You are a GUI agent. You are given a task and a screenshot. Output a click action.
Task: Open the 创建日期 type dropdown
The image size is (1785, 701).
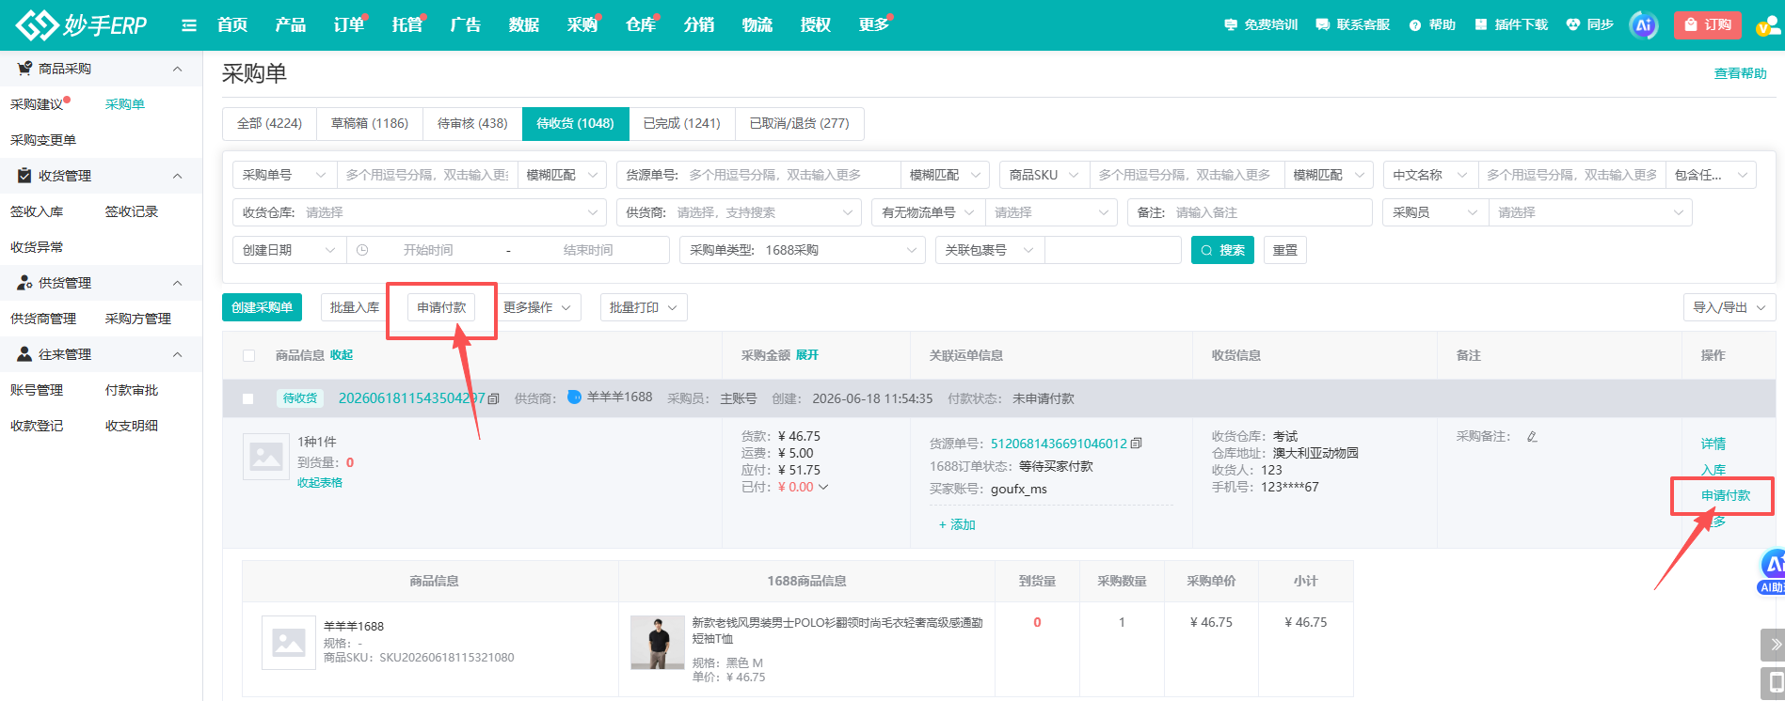289,250
